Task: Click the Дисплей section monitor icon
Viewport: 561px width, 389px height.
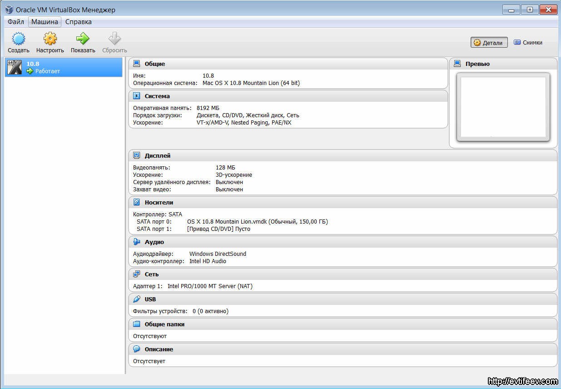Action: tap(137, 155)
